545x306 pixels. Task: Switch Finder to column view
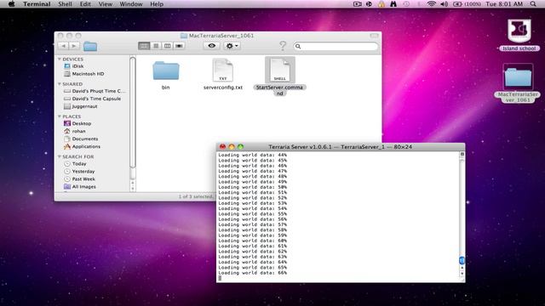pyautogui.click(x=168, y=46)
